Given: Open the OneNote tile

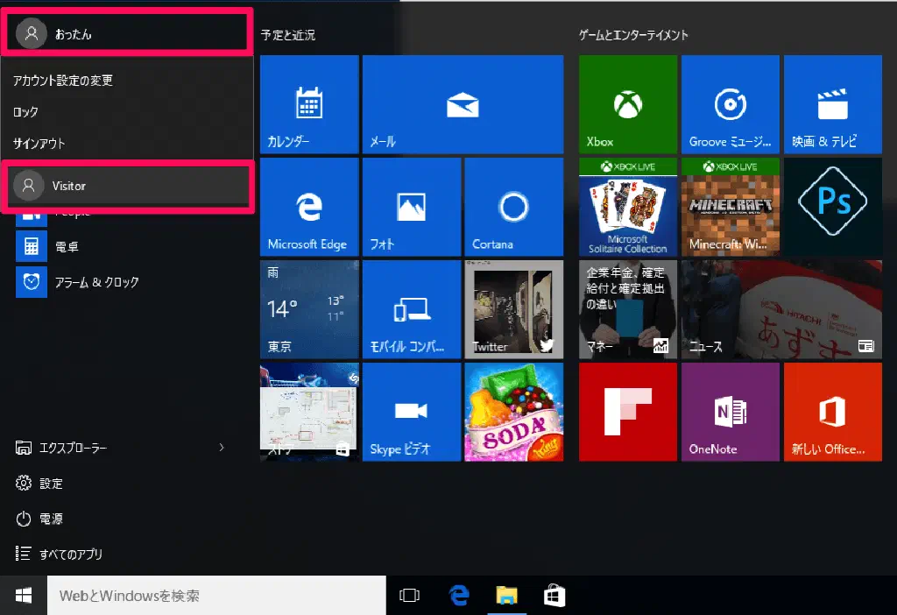Looking at the screenshot, I should (x=730, y=412).
